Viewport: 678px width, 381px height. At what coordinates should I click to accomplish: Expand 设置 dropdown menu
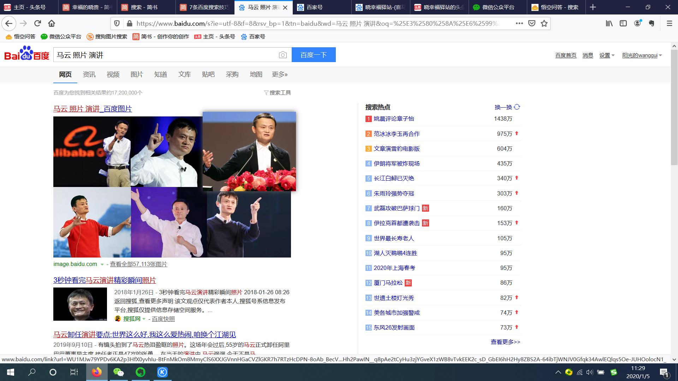click(607, 55)
